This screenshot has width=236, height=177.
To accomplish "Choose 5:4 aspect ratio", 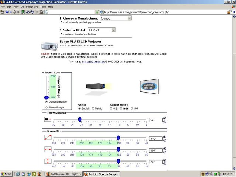I will pyautogui.click(x=132, y=108).
